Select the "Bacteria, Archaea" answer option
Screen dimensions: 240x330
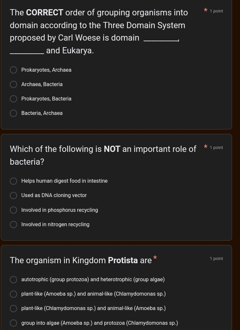tap(13, 113)
